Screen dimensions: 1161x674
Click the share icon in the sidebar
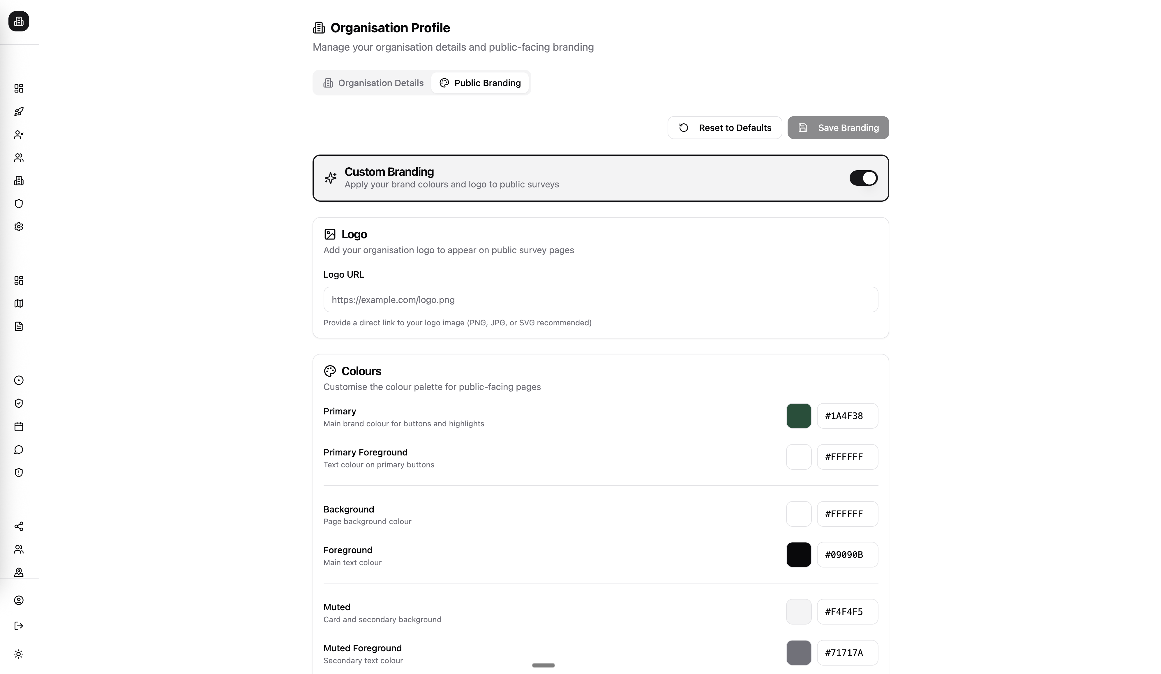click(x=18, y=526)
